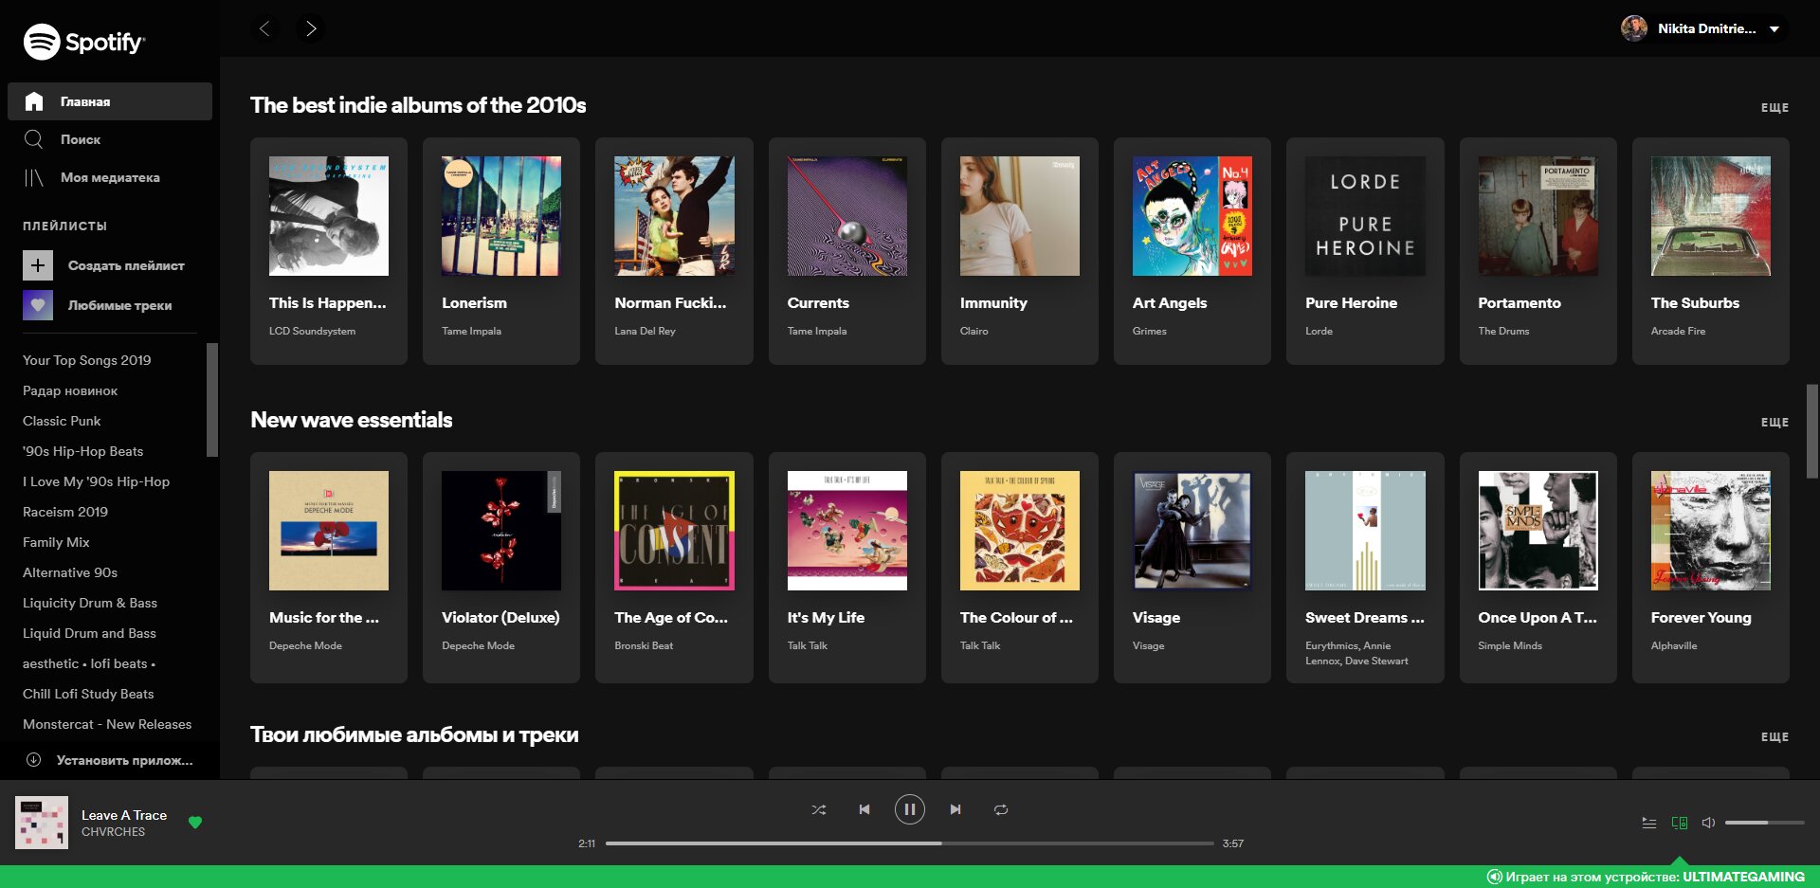The width and height of the screenshot is (1820, 888).
Task: Adjust the volume slider
Action: click(1765, 823)
